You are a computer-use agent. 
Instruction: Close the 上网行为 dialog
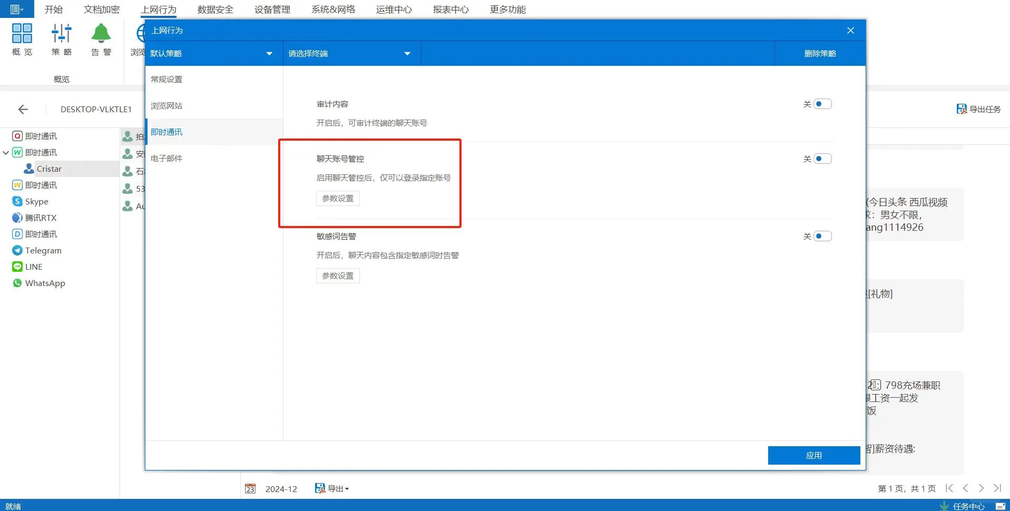click(x=850, y=31)
